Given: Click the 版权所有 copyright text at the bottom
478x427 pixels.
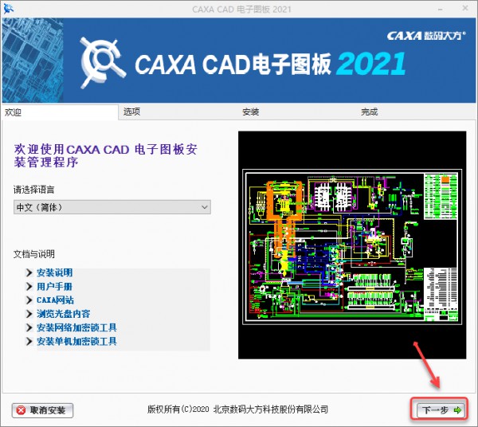Looking at the screenshot, I should [238, 409].
